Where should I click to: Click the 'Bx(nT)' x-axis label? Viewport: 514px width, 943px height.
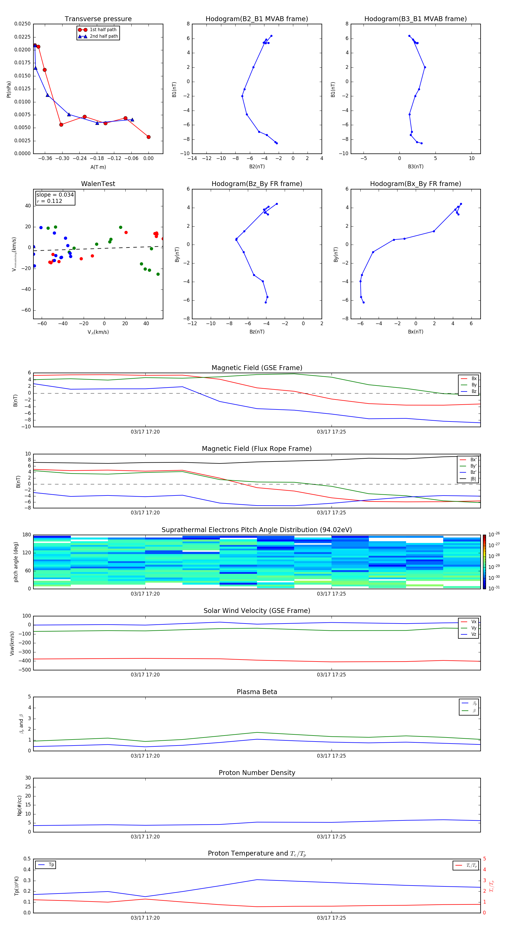415,332
